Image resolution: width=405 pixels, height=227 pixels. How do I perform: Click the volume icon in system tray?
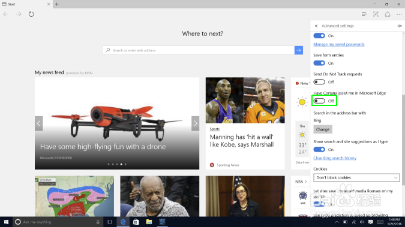pos(362,222)
